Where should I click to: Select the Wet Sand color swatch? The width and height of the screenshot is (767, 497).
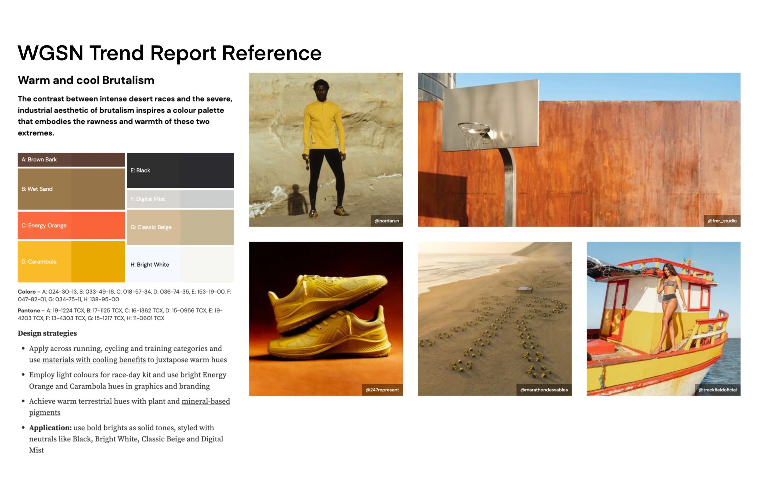click(x=71, y=189)
